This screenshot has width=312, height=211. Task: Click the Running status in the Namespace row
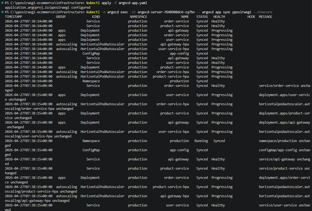click(x=201, y=141)
